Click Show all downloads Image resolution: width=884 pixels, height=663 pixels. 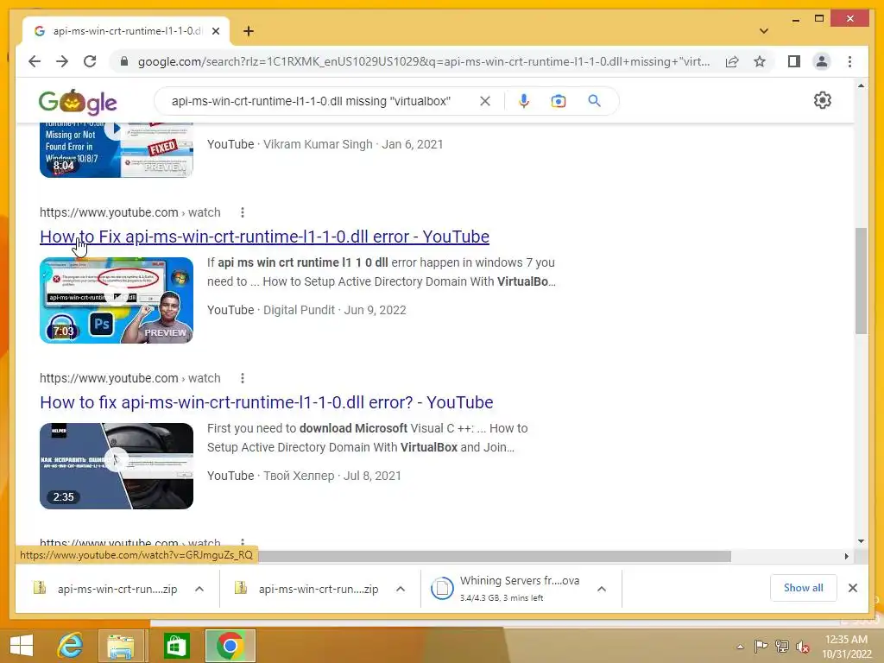coord(804,588)
